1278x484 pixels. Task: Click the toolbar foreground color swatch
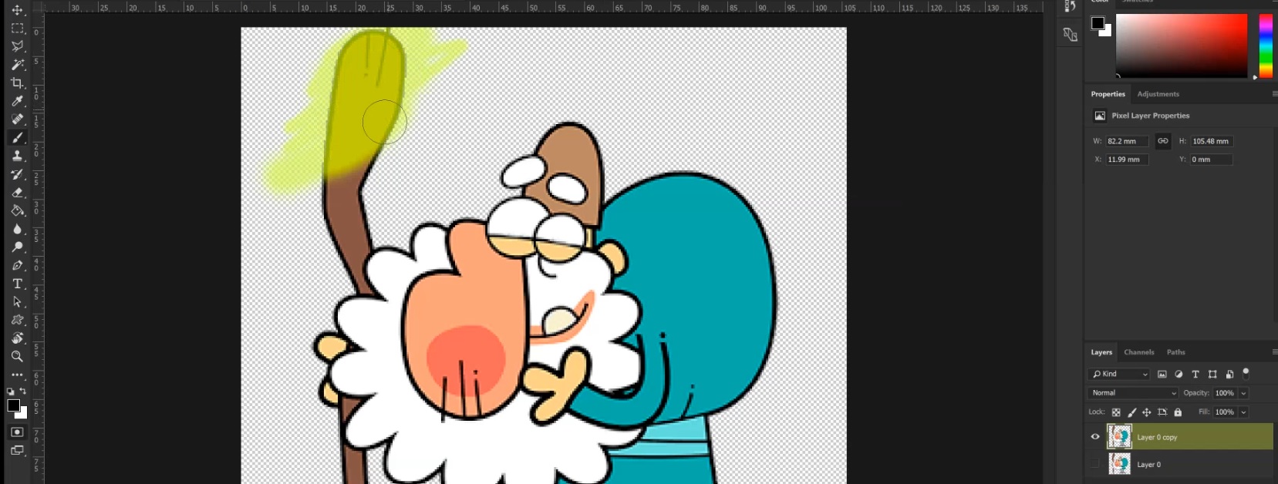[x=13, y=405]
